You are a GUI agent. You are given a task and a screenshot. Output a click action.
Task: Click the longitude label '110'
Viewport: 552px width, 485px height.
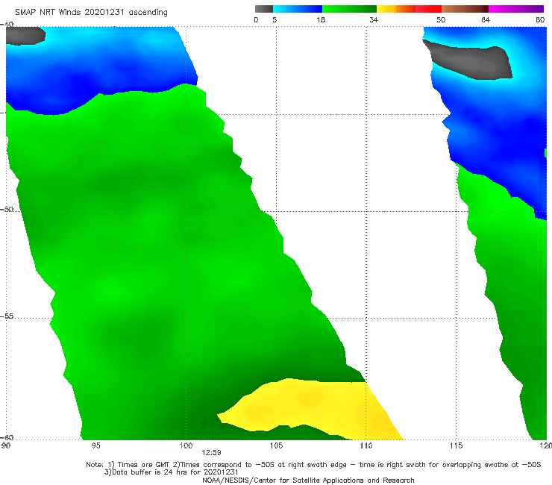point(366,446)
